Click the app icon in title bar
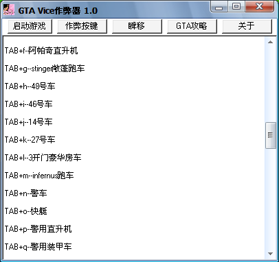 coord(9,10)
